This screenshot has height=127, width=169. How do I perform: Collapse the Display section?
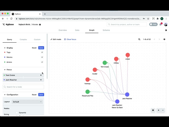point(5,48)
